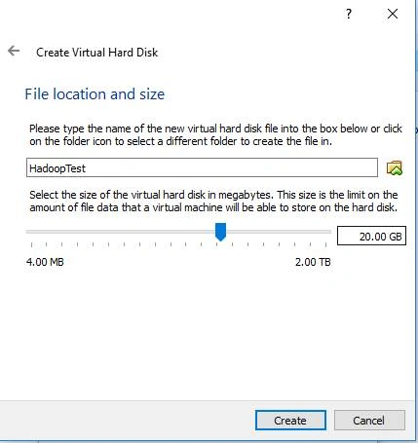Click the Create Virtual Hard Disk title
Screen dimensions: 418x443
[x=97, y=53]
